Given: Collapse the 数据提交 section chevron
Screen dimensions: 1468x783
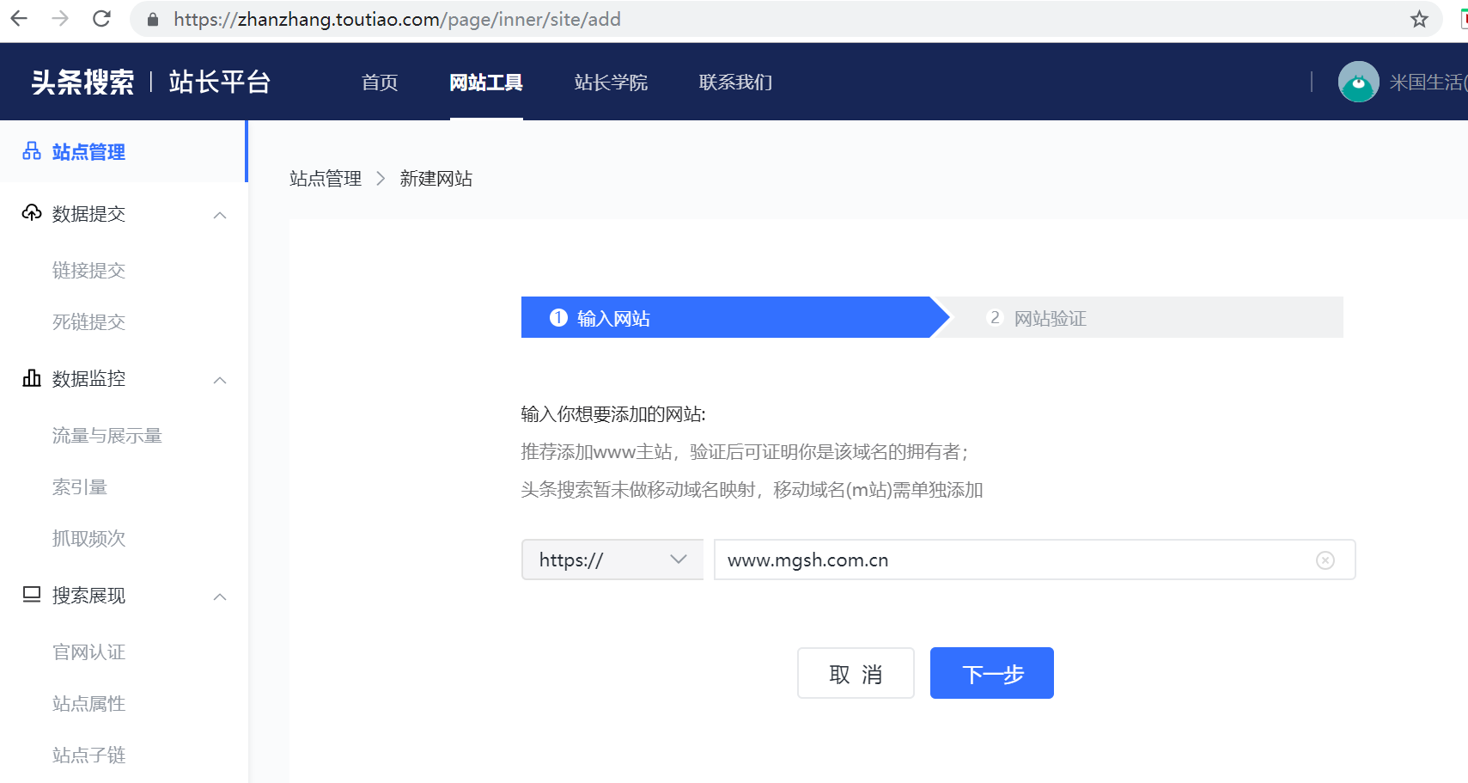Looking at the screenshot, I should pos(220,215).
